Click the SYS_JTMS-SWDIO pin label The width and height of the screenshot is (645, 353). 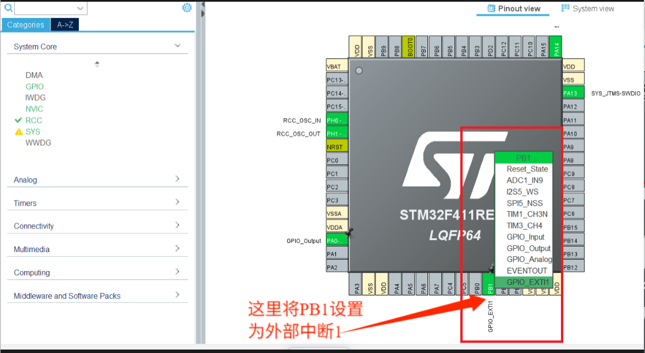tap(616, 93)
